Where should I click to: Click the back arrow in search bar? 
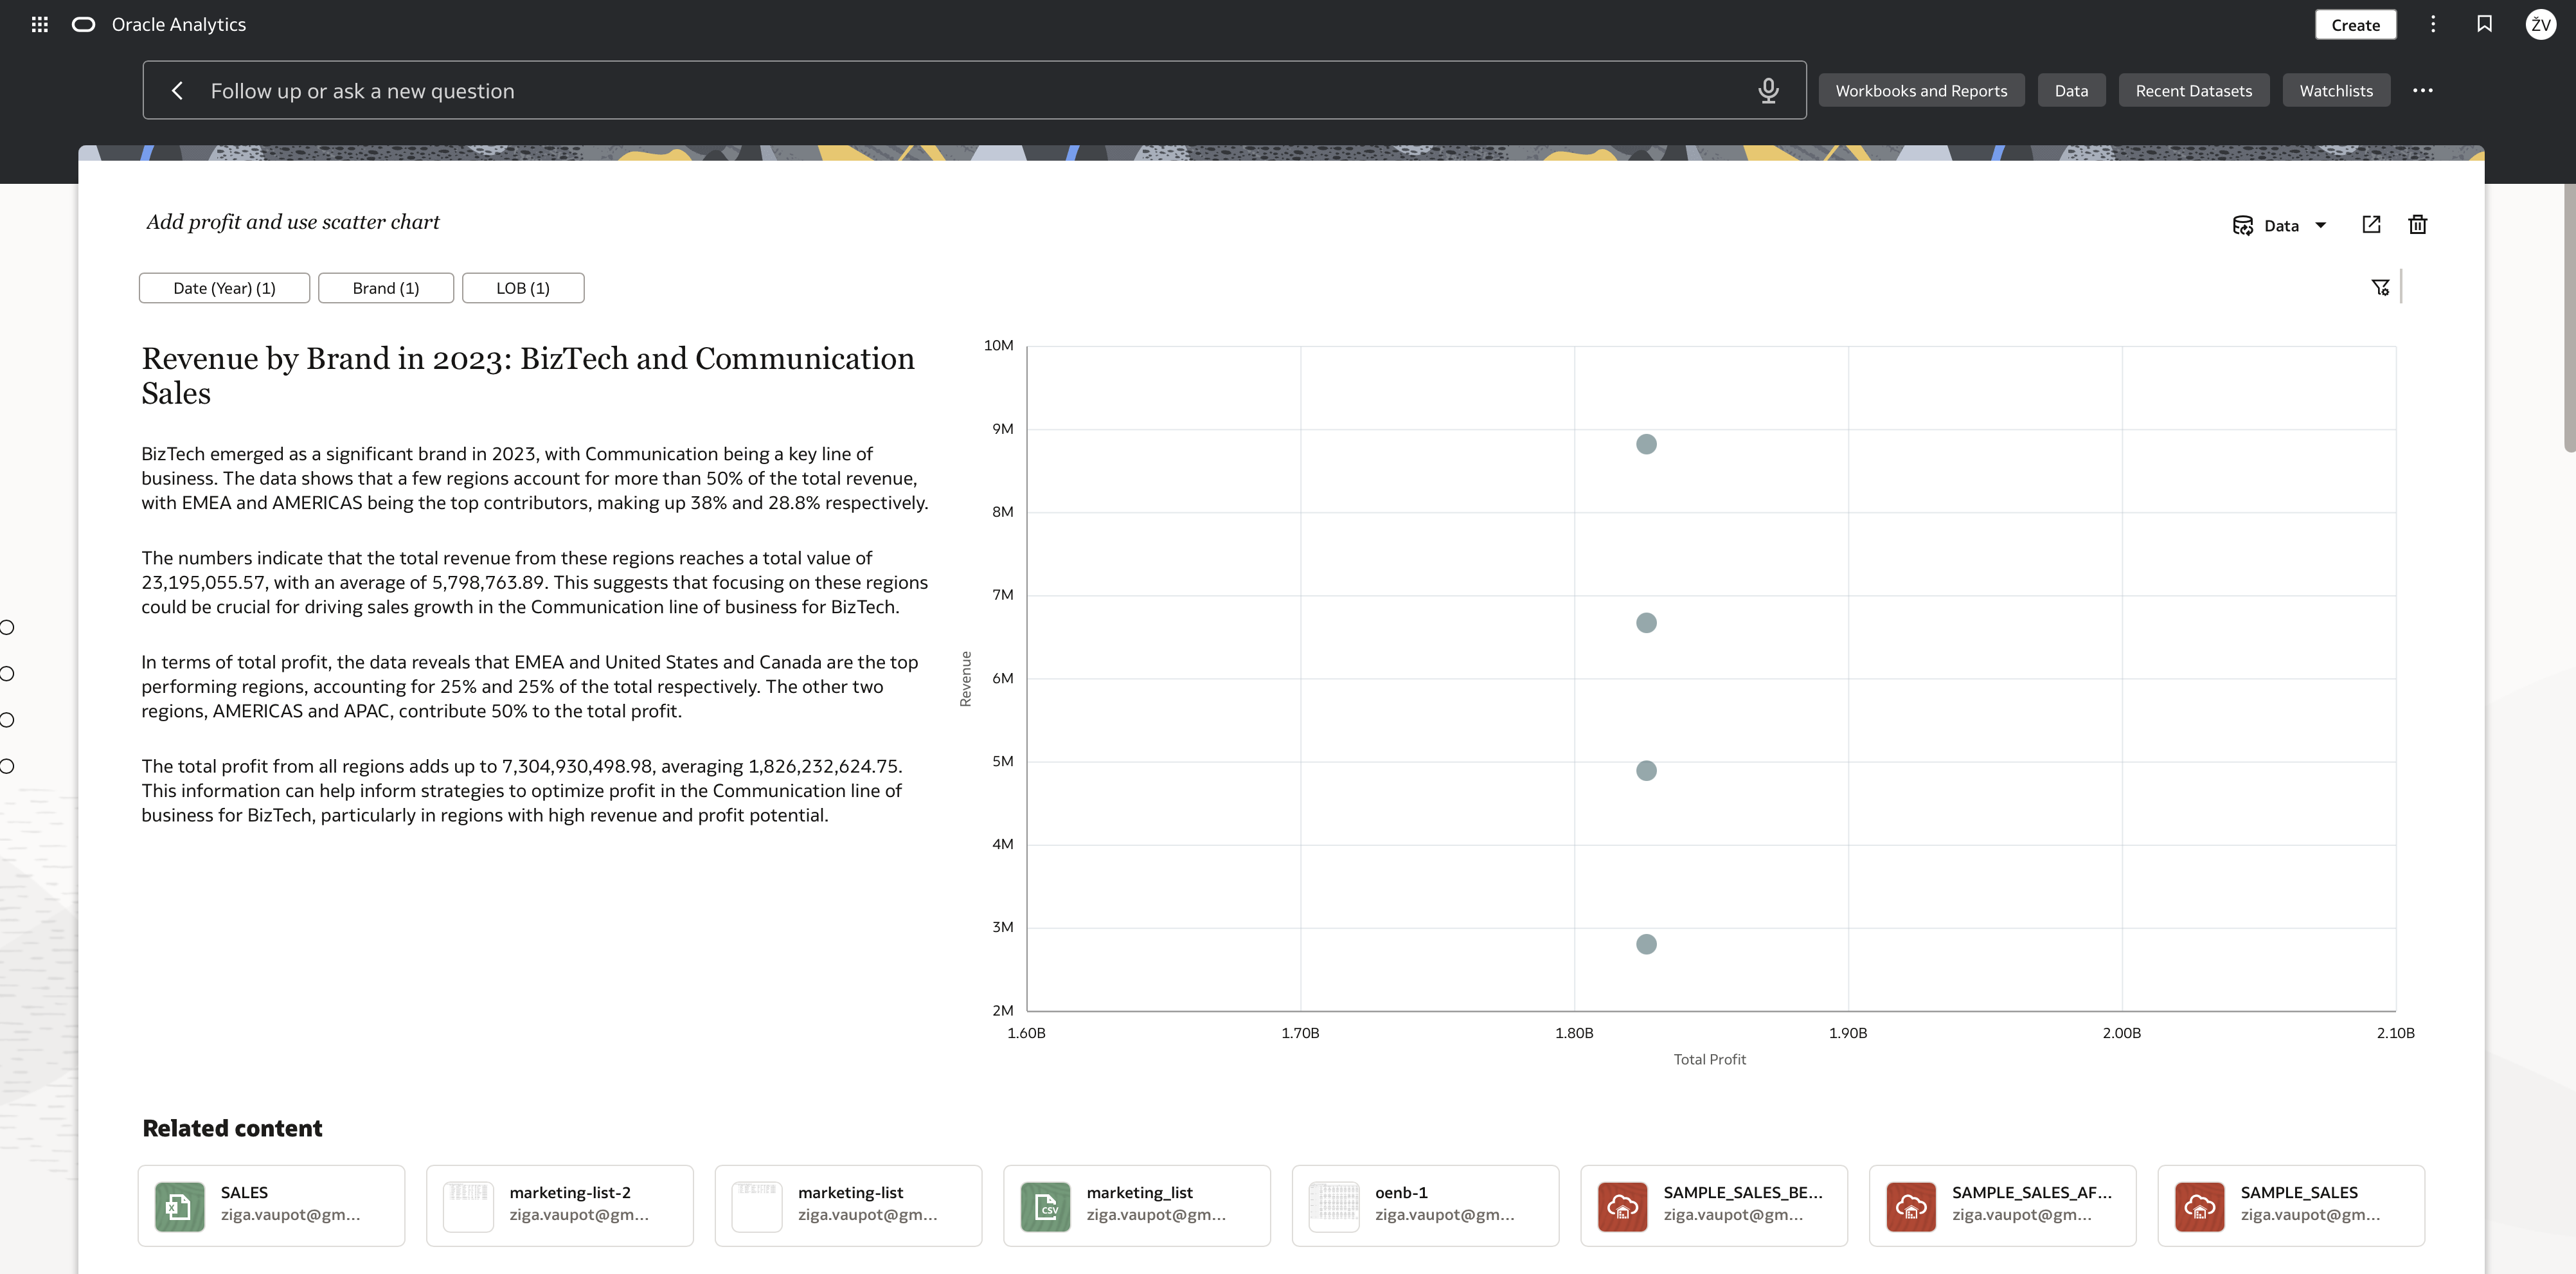177,91
